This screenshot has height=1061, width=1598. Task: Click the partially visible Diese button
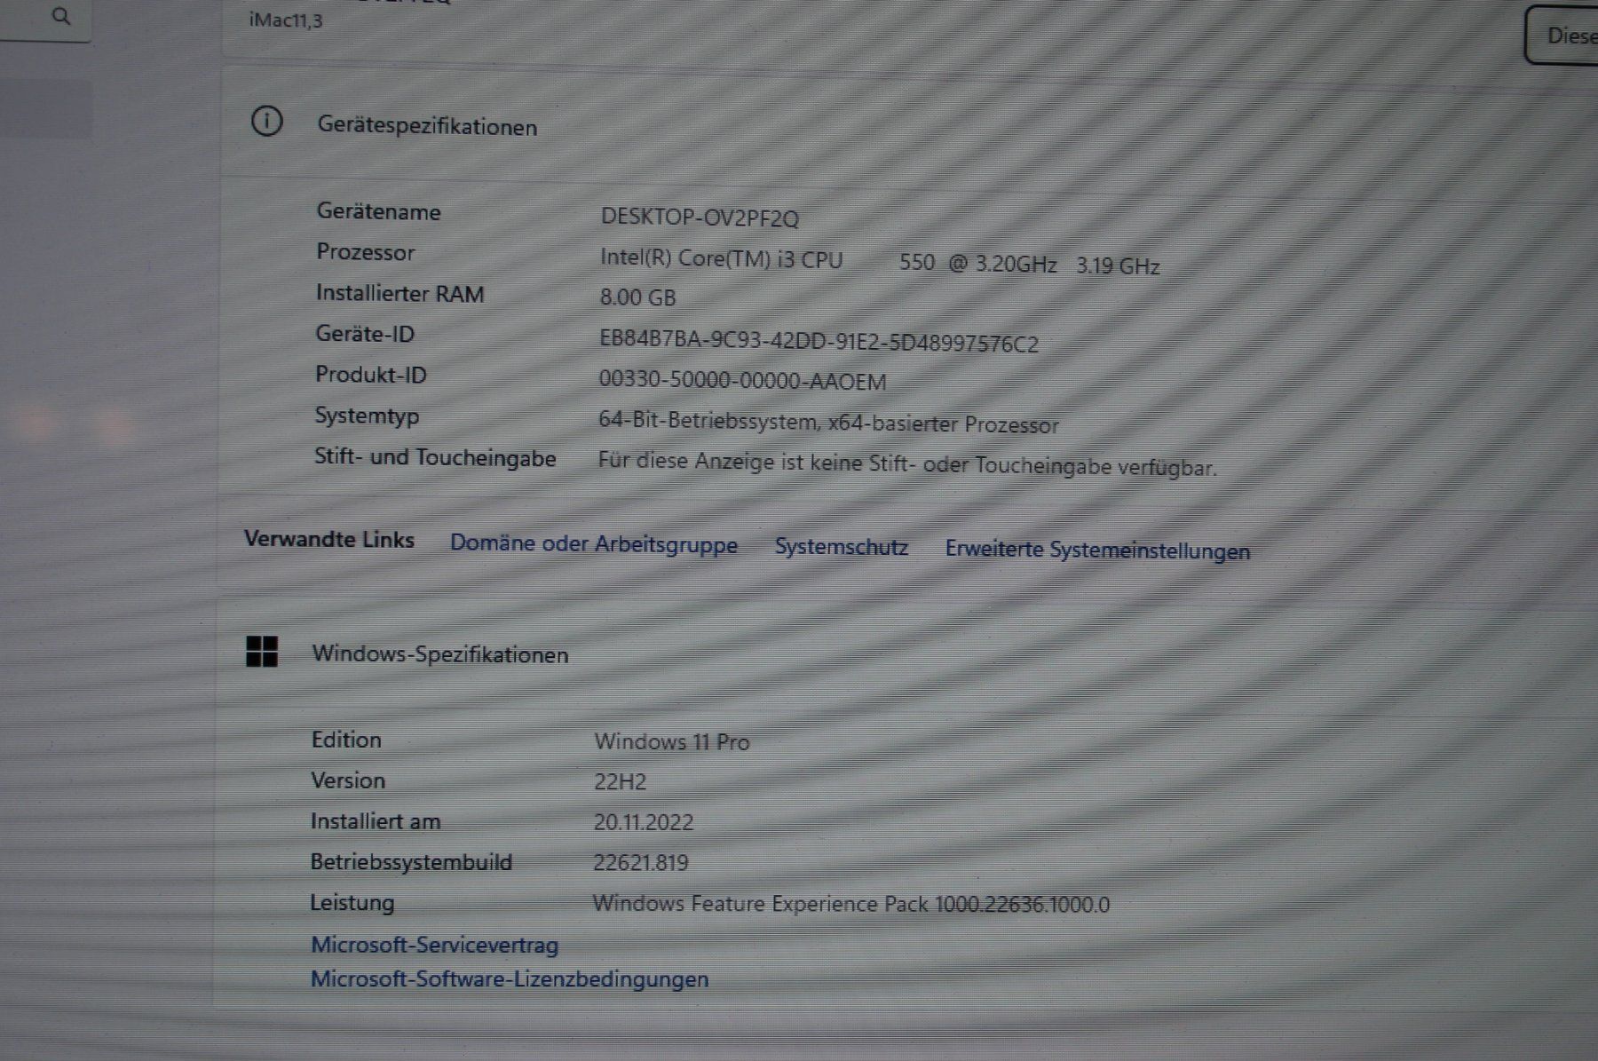(1562, 36)
